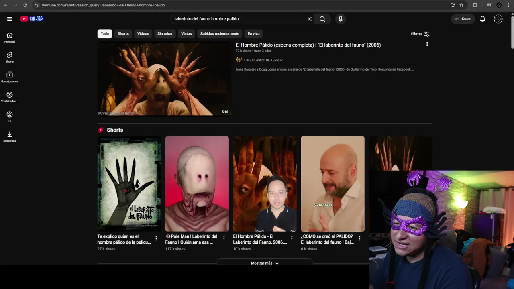The width and height of the screenshot is (514, 289).
Task: Open the notifications bell
Action: point(483,19)
